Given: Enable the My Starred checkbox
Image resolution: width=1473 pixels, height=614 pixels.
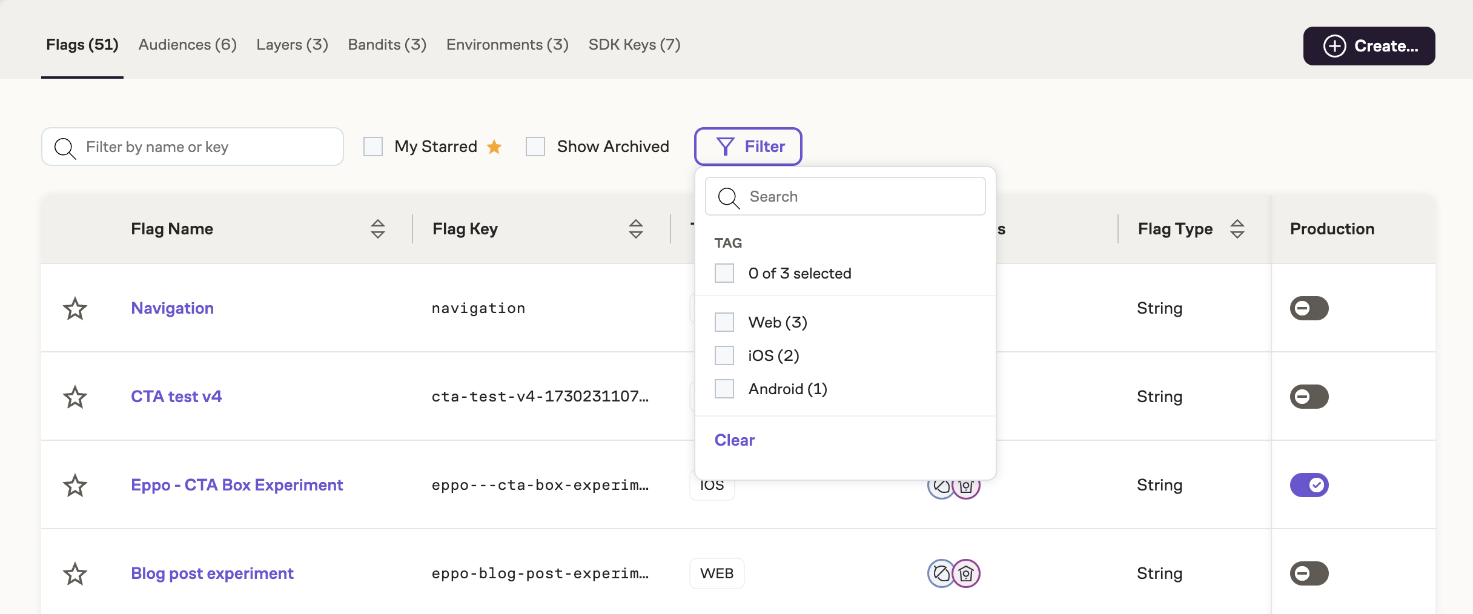Looking at the screenshot, I should [372, 146].
